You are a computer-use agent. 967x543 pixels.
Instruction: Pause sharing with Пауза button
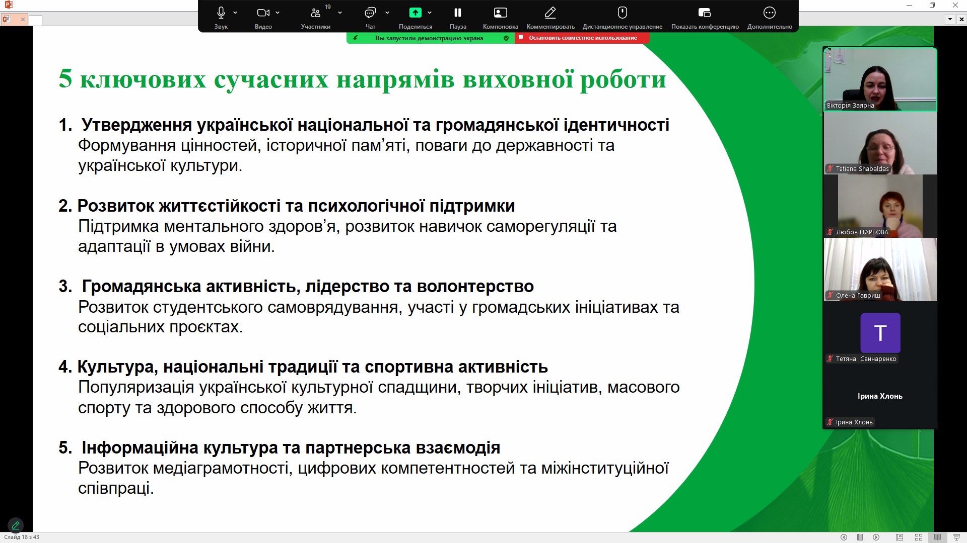coord(458,13)
